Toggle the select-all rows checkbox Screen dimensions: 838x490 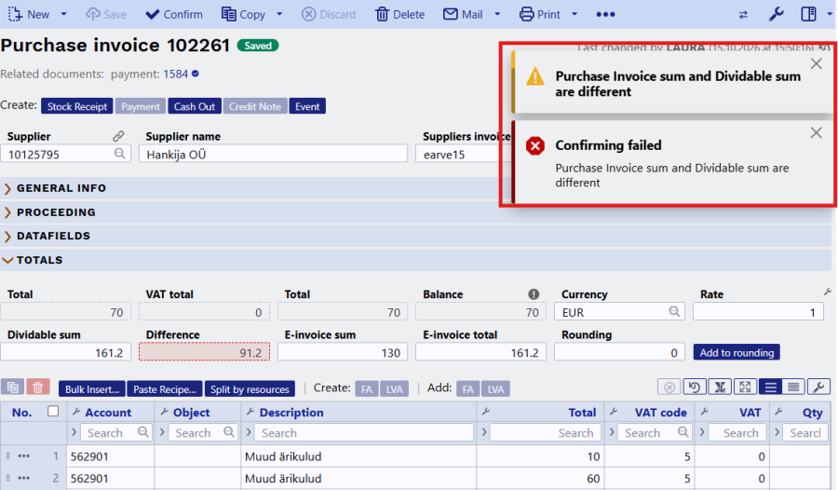tap(53, 411)
